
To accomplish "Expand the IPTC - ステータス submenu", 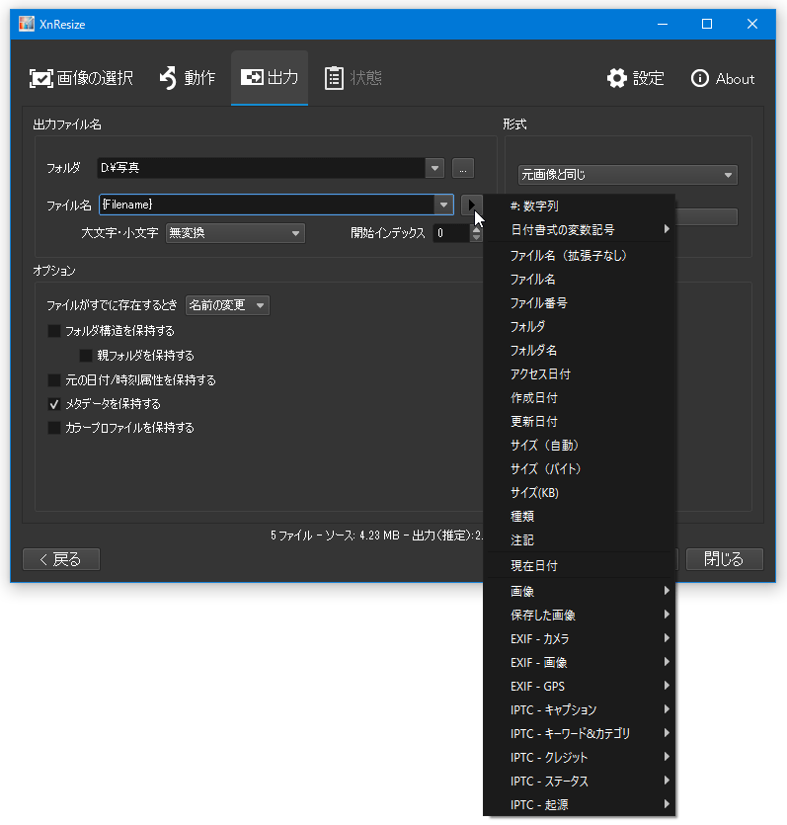I will pos(579,781).
